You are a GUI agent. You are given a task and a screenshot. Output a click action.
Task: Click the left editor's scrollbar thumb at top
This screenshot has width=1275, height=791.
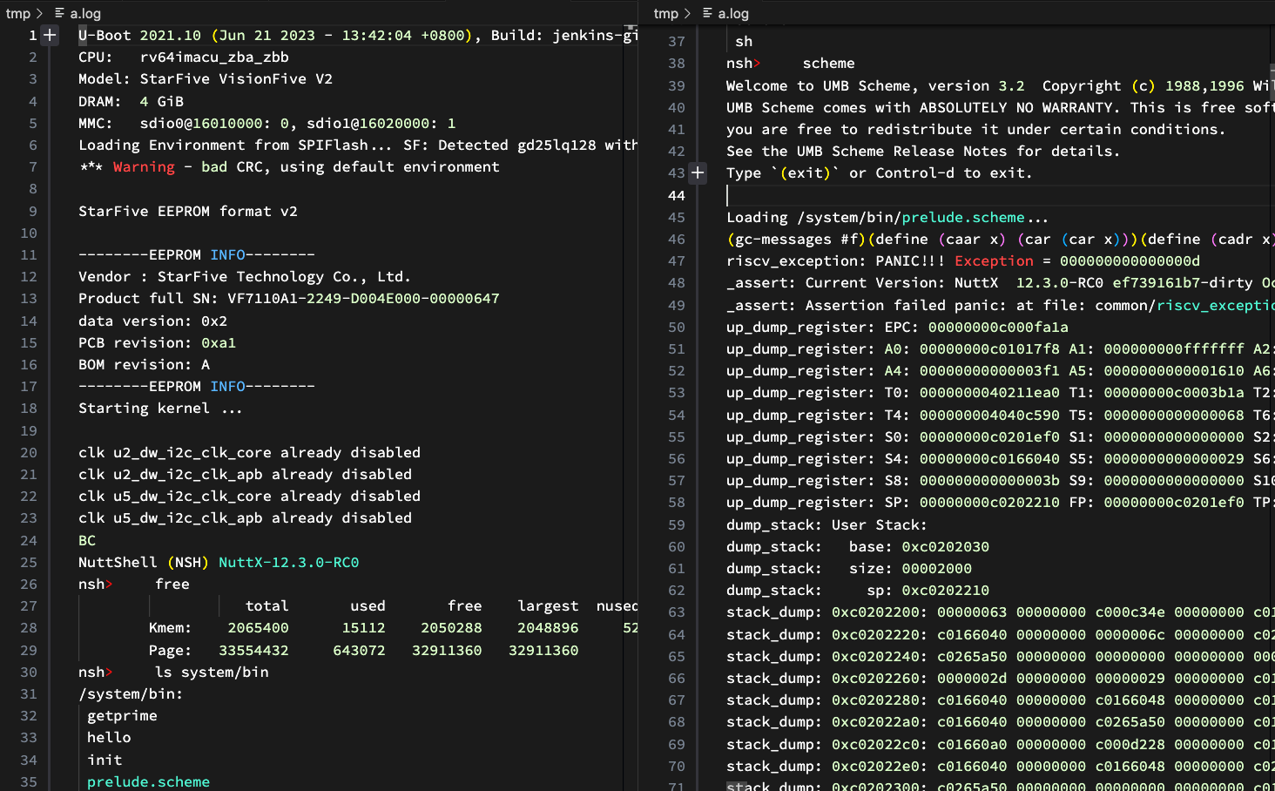tap(631, 30)
